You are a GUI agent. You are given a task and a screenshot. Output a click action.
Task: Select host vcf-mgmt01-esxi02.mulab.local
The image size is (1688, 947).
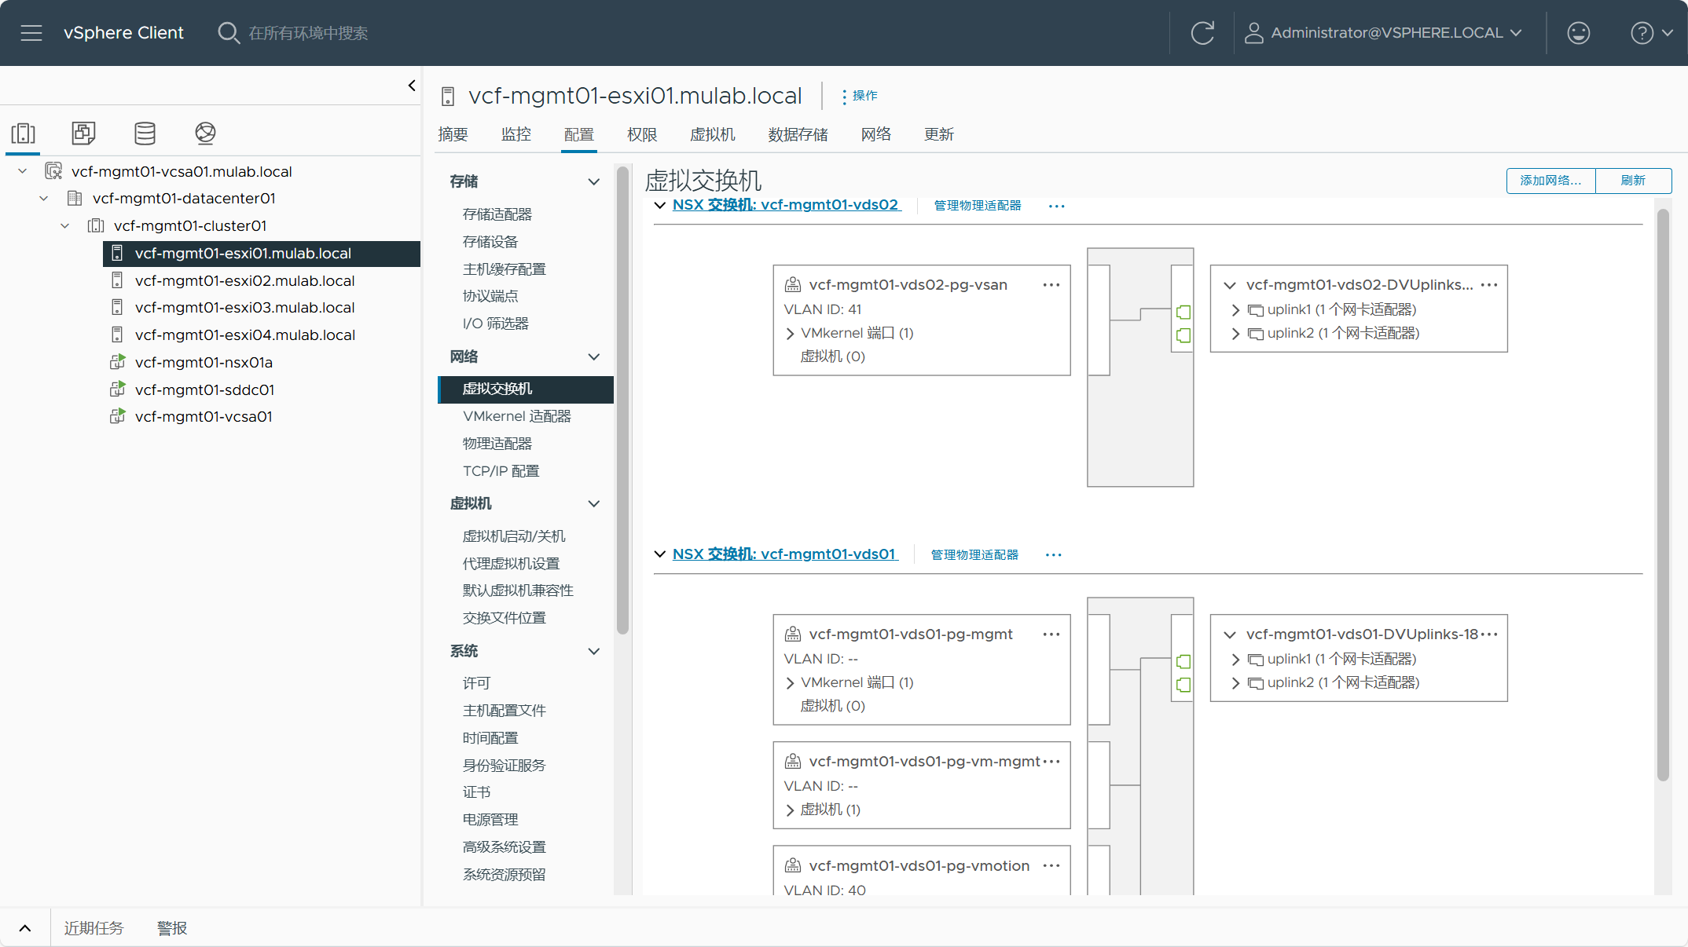244,281
